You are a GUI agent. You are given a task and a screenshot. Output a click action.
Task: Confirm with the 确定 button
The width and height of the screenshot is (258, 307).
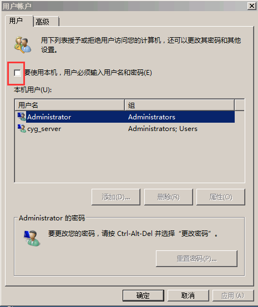[143, 295]
